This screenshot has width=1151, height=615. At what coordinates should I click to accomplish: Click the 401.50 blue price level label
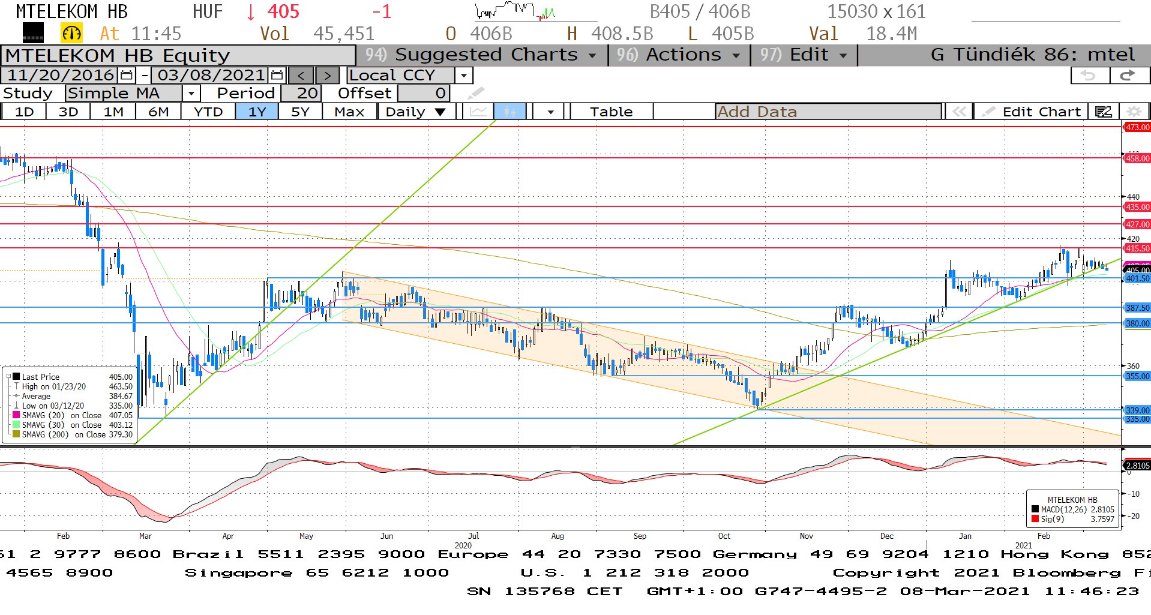1137,278
